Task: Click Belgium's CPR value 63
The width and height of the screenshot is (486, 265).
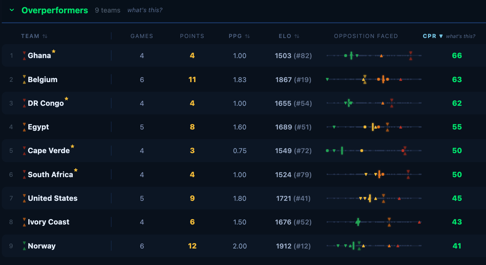Action: (x=457, y=80)
